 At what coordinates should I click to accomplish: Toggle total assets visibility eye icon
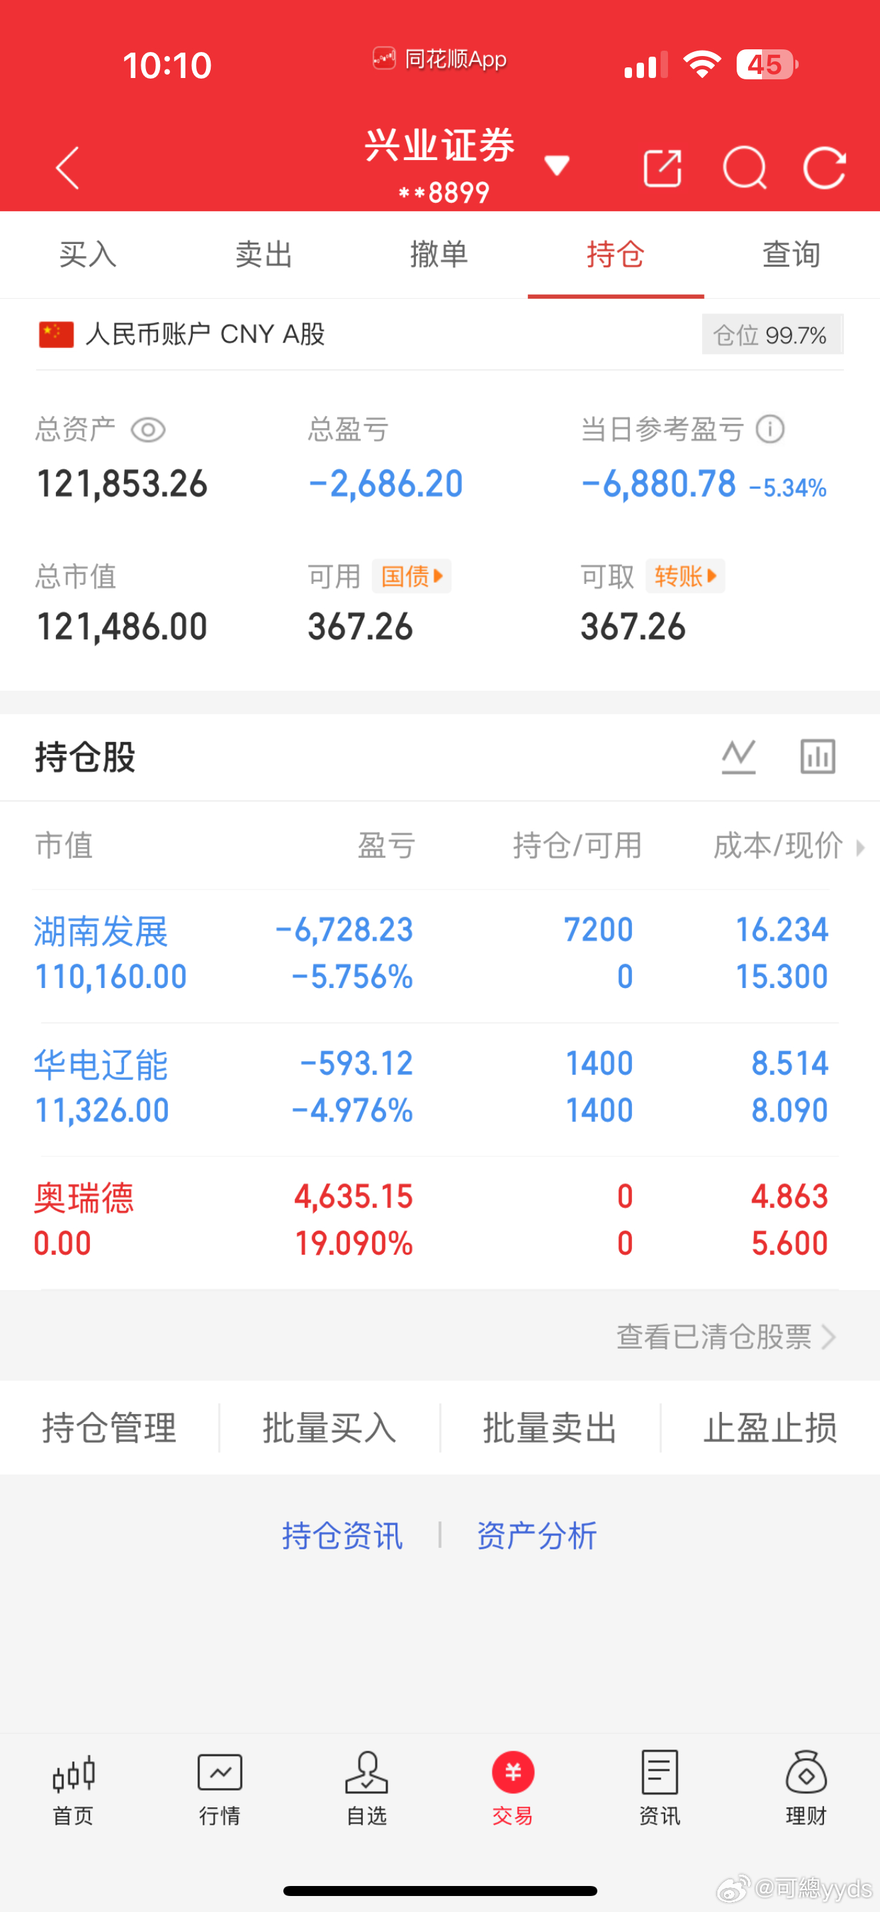click(147, 430)
